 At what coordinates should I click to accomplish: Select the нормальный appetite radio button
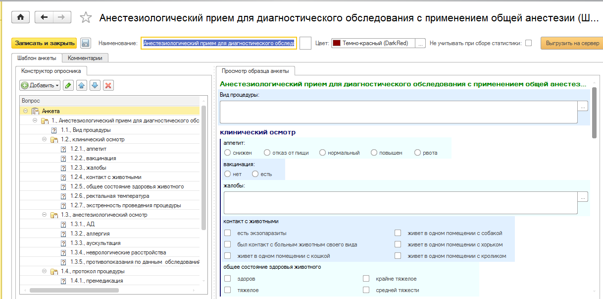click(x=323, y=153)
